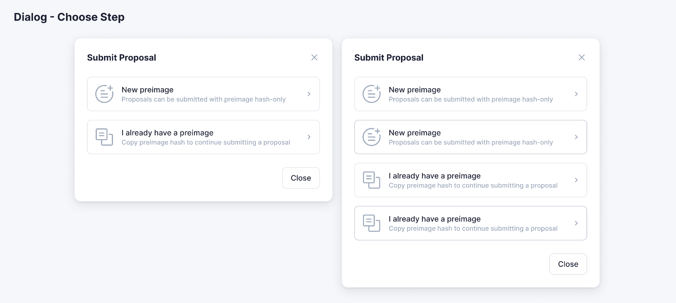Click the X icon closing the right dialog
The height and width of the screenshot is (303, 676).
click(582, 57)
